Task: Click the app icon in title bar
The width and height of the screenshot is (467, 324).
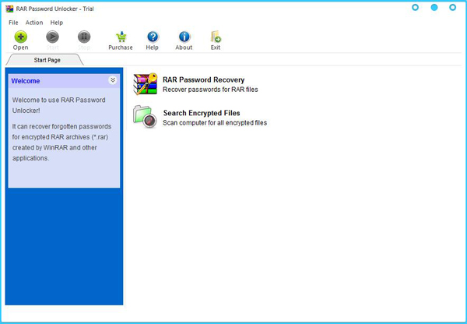Action: 9,9
